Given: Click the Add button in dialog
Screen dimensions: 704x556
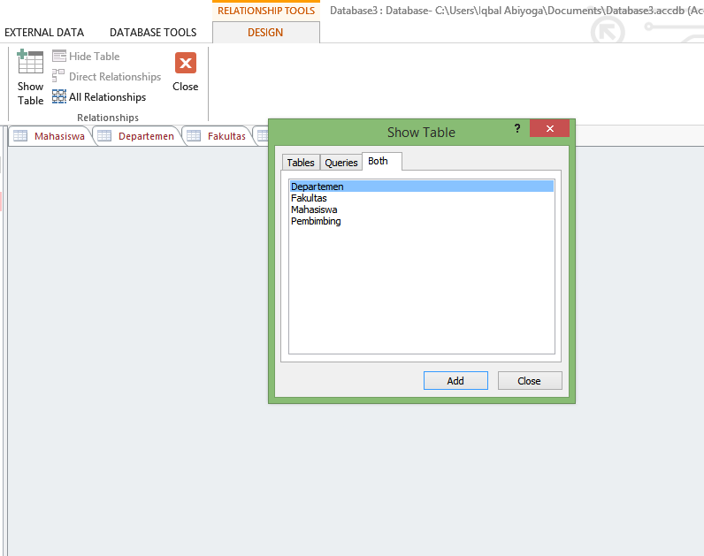Looking at the screenshot, I should [455, 381].
